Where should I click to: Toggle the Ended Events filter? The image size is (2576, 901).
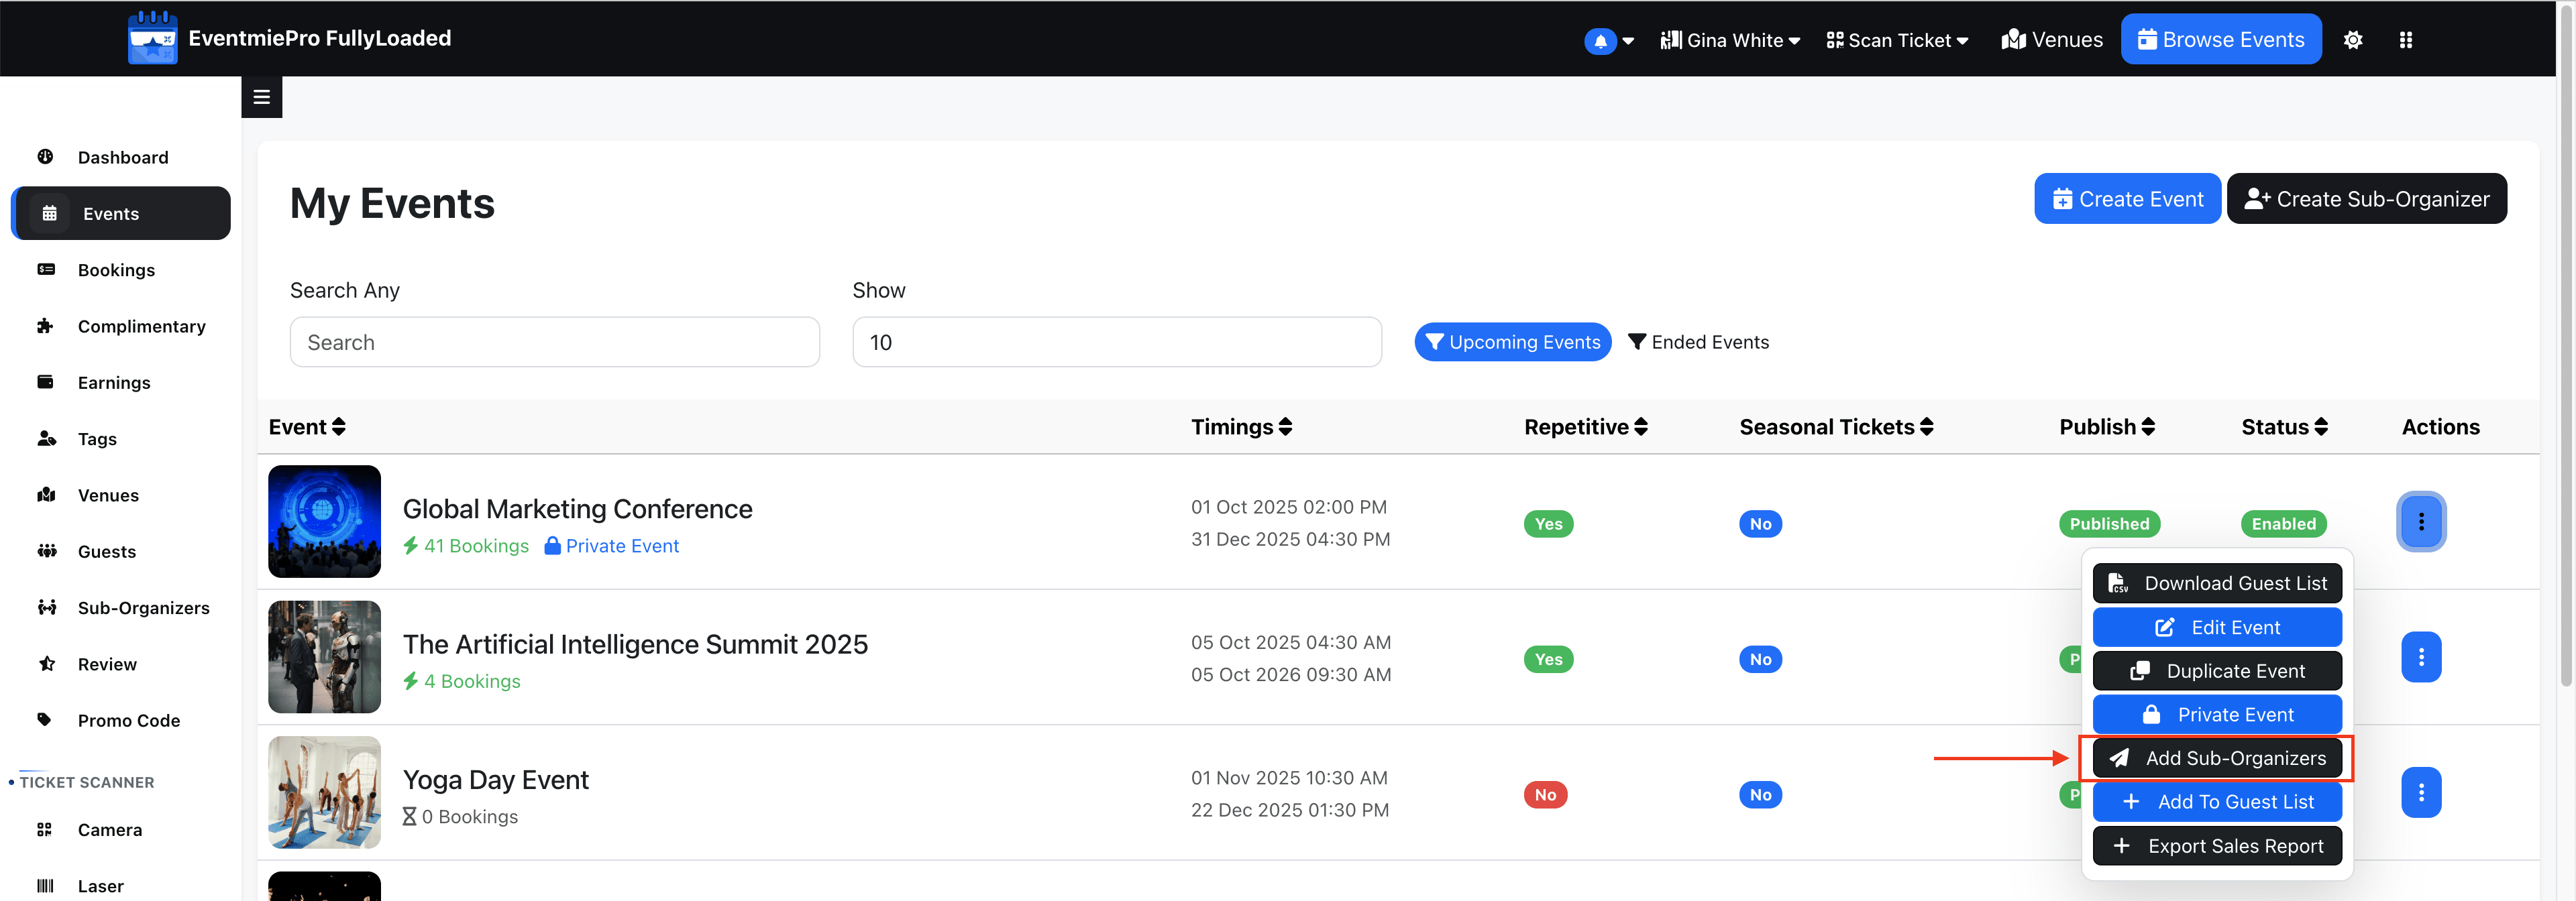click(x=1698, y=342)
